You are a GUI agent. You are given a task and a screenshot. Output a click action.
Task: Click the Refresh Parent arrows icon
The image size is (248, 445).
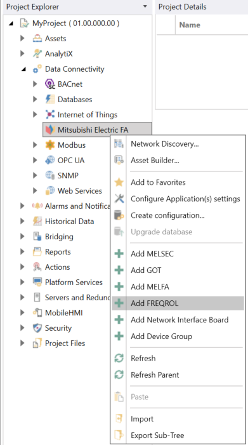(x=119, y=375)
